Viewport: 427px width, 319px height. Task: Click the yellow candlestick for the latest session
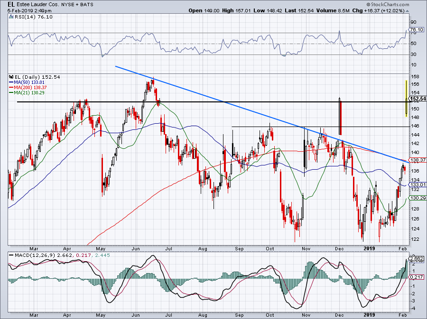(406, 99)
